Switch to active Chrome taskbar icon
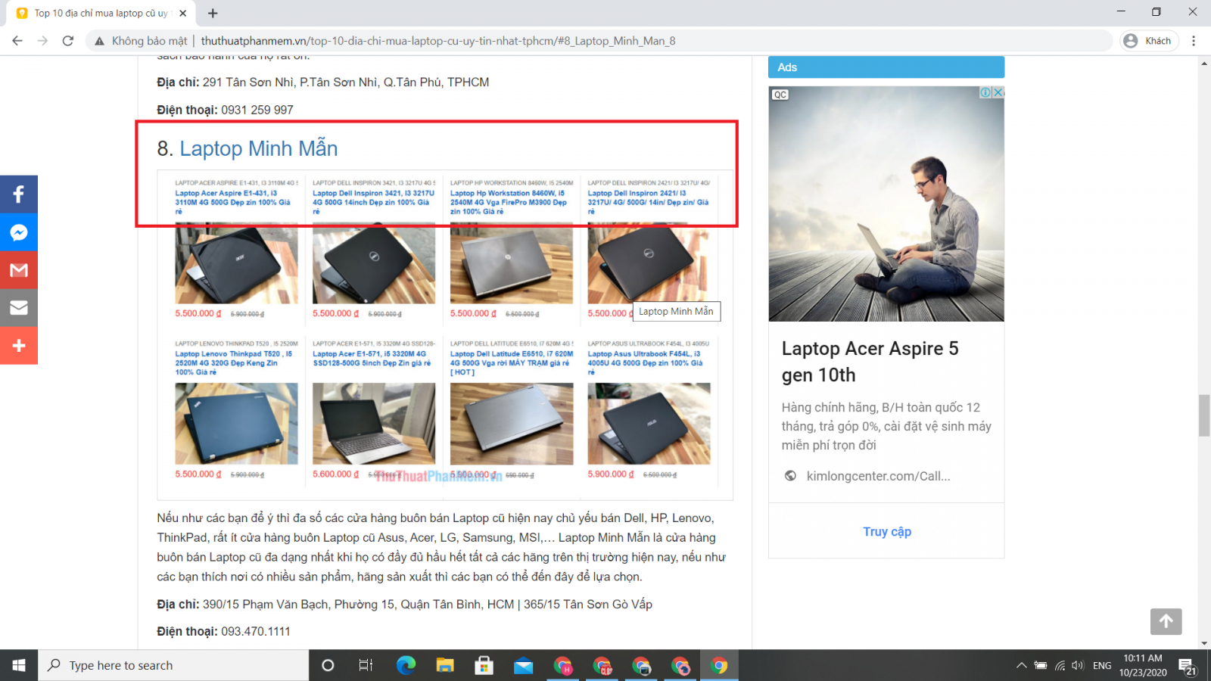 719,665
